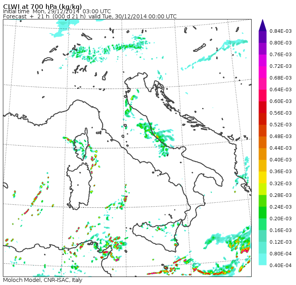Click the 'CLWI at 700 hPa (kg/kg)' title
The image size is (296, 285).
(x=42, y=6)
